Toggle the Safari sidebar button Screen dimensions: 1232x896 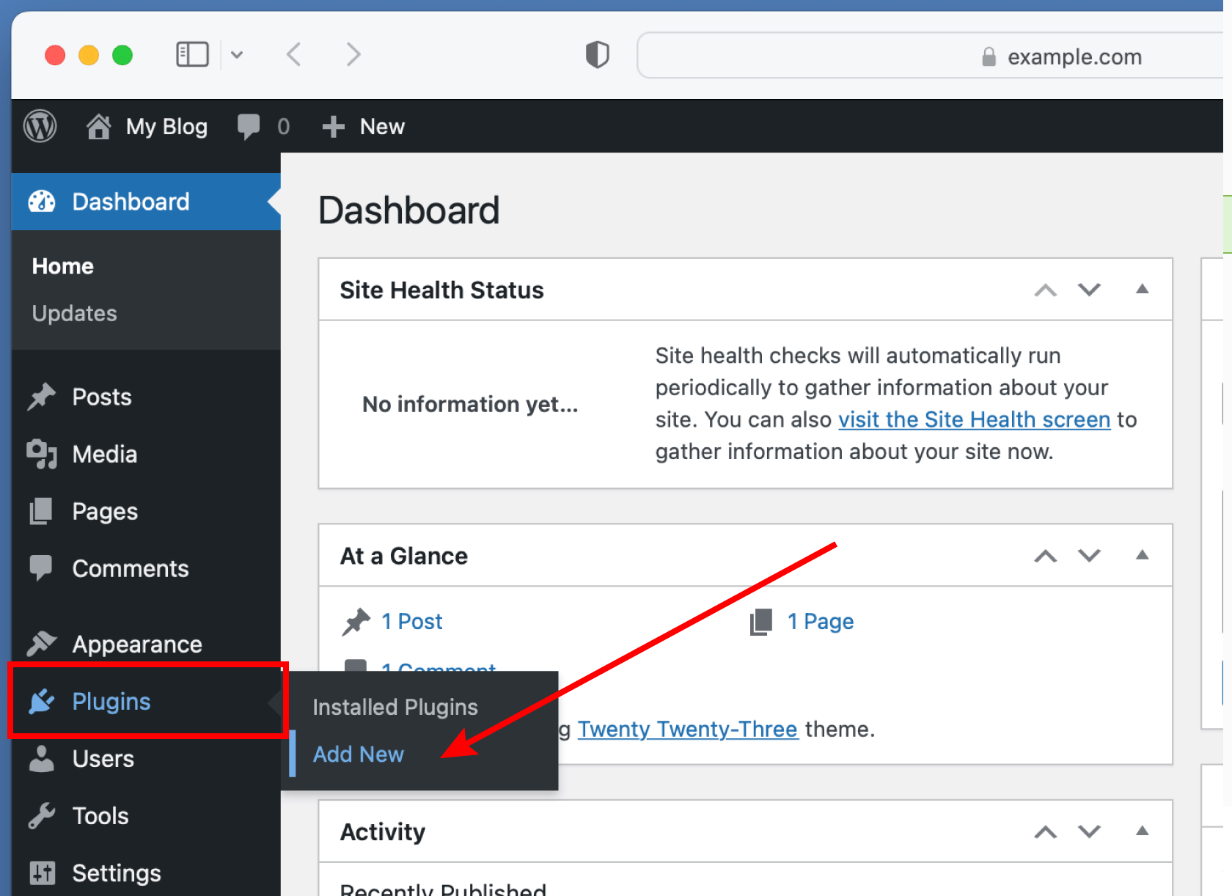(192, 54)
